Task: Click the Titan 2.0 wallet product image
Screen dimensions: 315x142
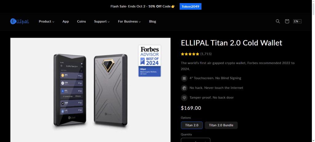Action: pos(90,90)
